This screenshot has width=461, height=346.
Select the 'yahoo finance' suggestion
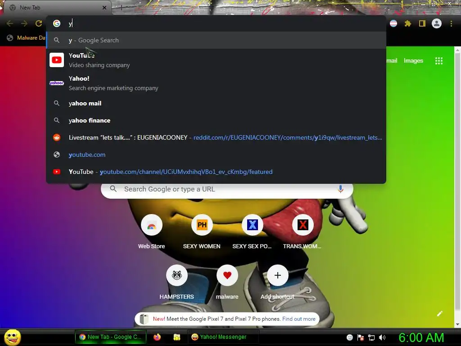click(216, 120)
